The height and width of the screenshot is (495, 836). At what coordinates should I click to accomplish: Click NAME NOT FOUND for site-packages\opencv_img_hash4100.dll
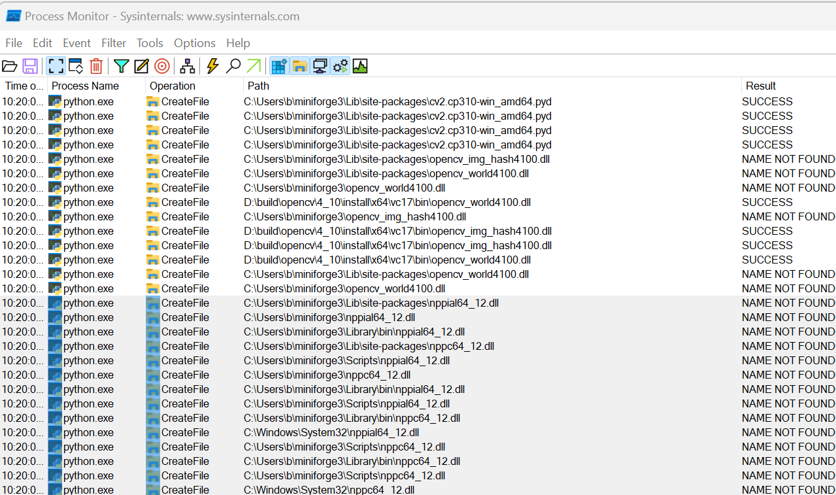tap(788, 159)
